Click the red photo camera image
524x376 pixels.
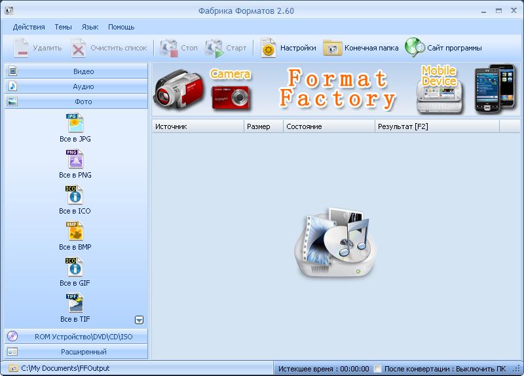231,98
